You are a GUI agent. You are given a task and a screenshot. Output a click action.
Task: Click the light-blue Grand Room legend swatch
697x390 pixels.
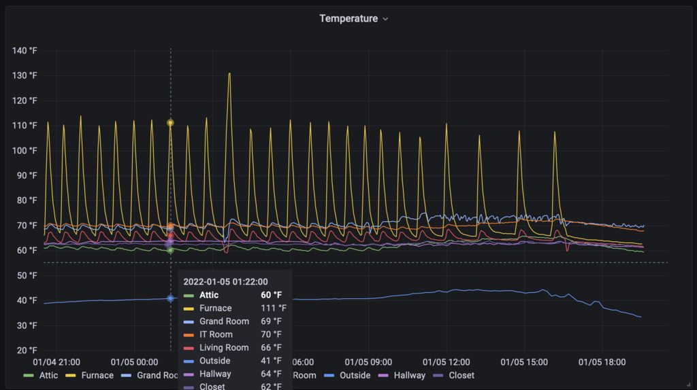click(x=126, y=375)
